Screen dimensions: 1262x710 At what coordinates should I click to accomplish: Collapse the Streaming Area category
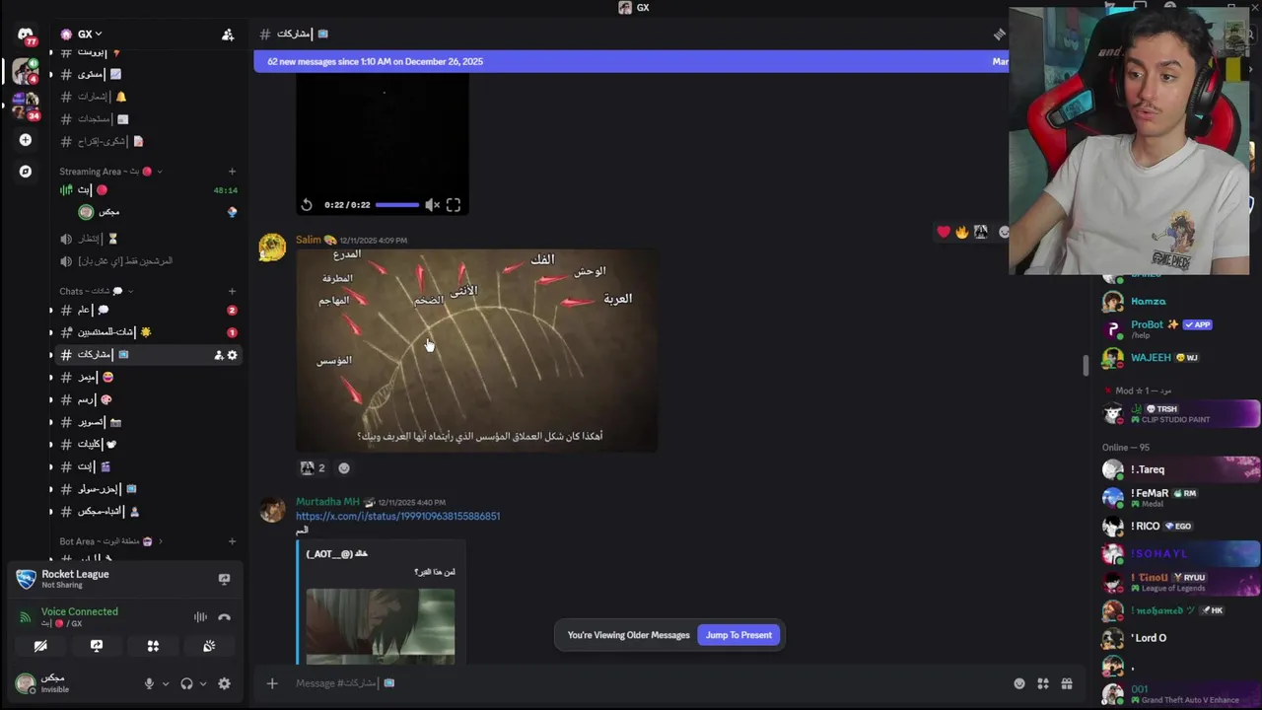(110, 172)
